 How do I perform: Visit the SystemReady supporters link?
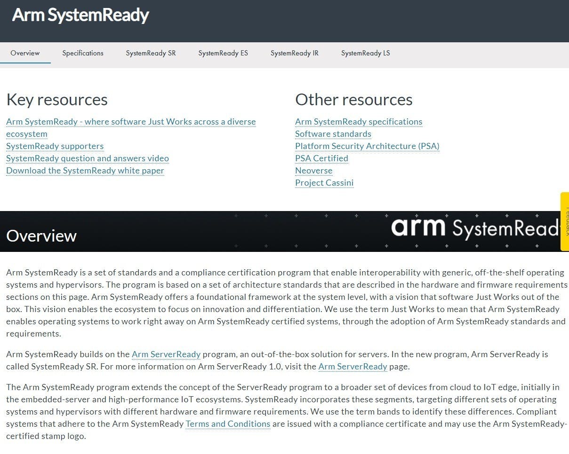(55, 146)
